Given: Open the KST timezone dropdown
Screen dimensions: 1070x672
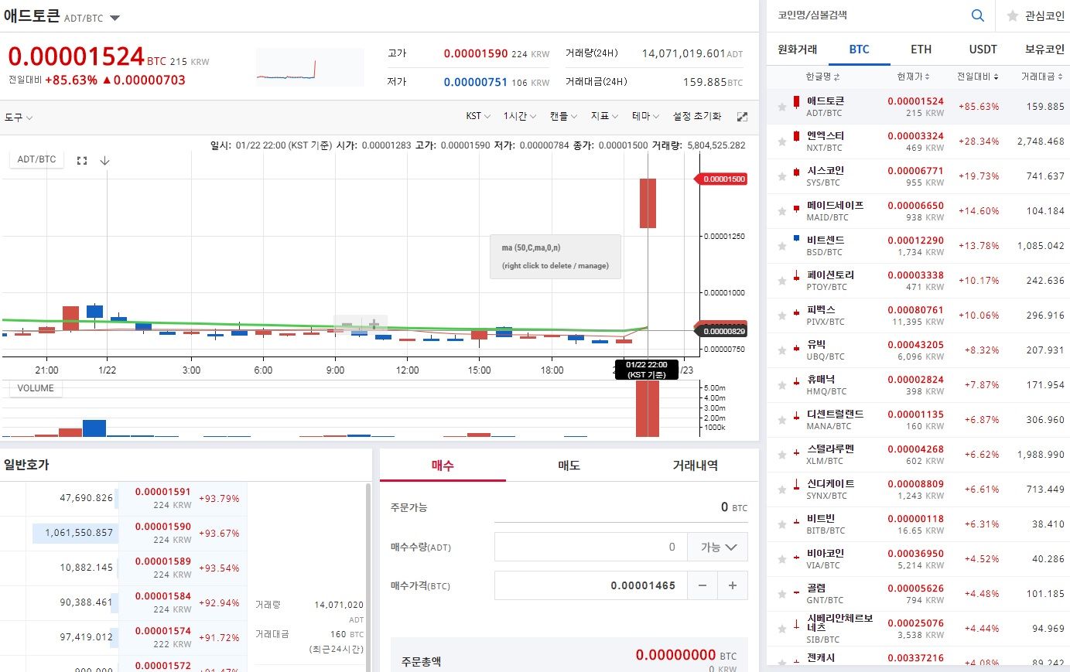Looking at the screenshot, I should coord(478,116).
